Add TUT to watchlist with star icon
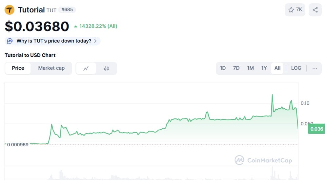Viewport: 327px width, 181px height. click(x=291, y=10)
